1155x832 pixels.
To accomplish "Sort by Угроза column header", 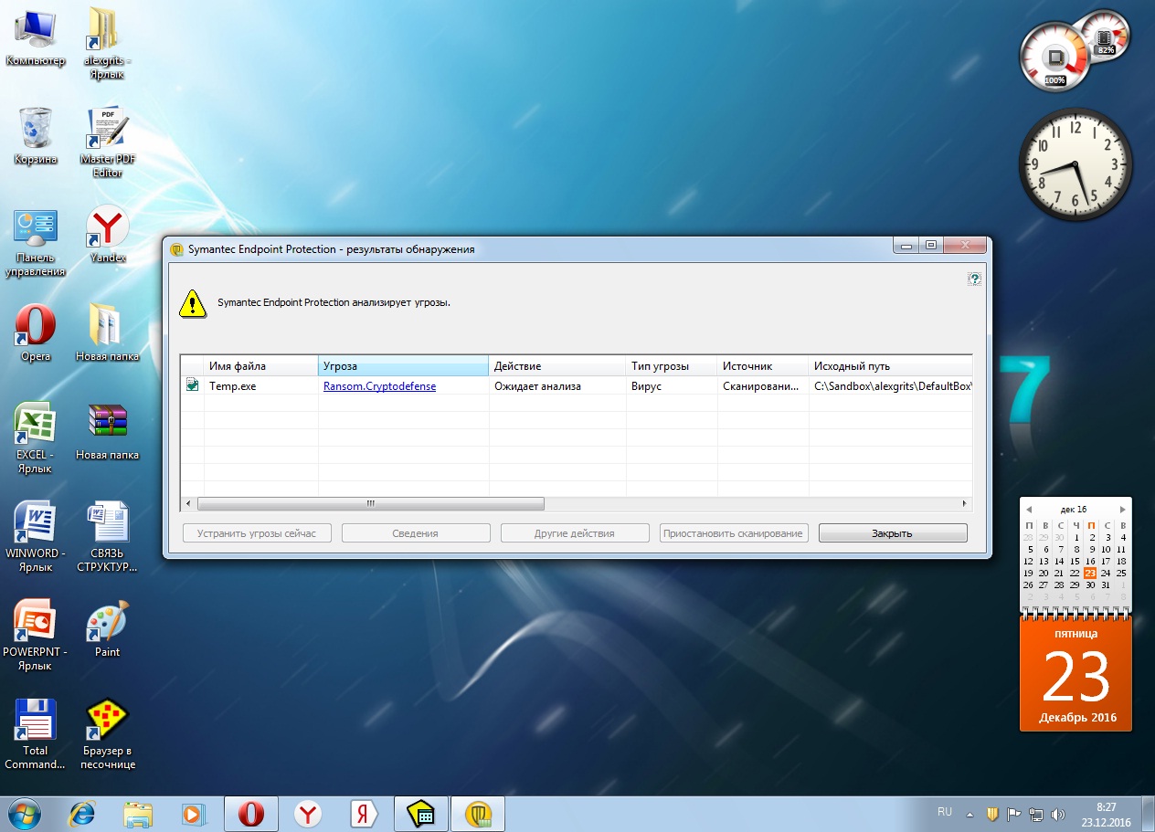I will tap(403, 366).
